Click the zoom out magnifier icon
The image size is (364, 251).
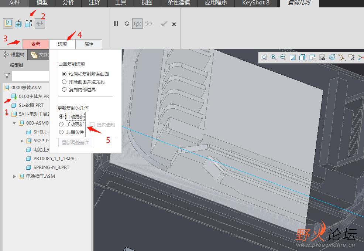283,57
